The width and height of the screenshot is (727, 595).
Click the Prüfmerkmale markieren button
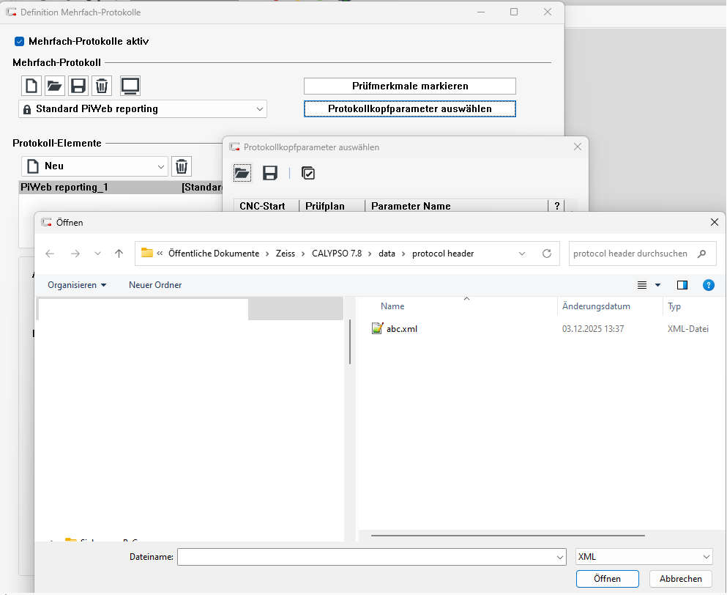coord(409,86)
